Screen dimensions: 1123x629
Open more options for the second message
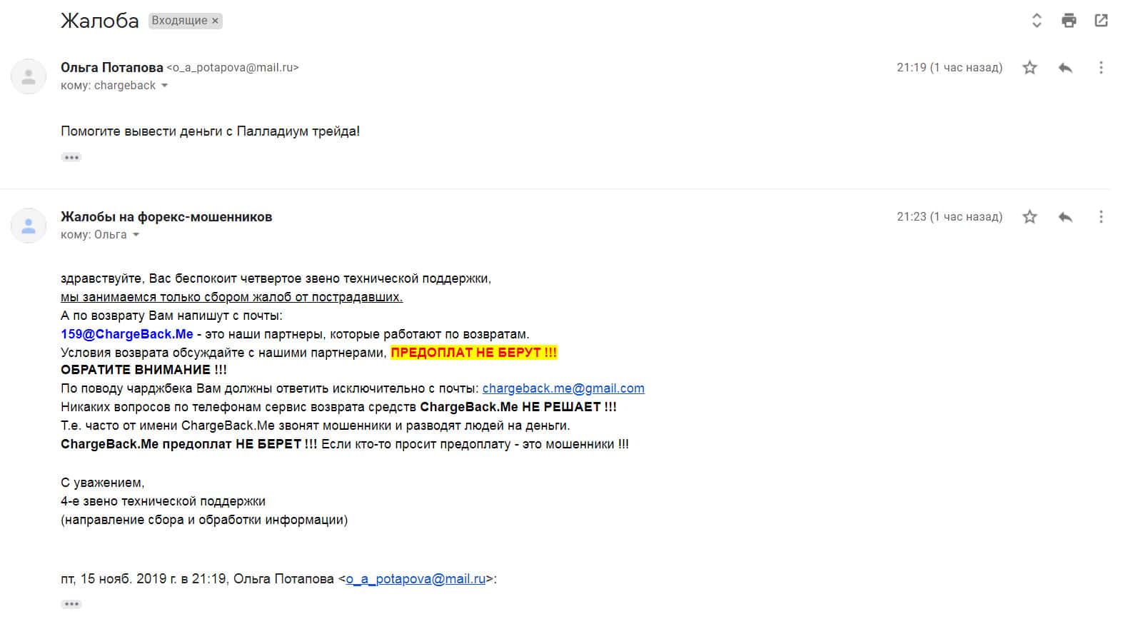pos(1101,217)
